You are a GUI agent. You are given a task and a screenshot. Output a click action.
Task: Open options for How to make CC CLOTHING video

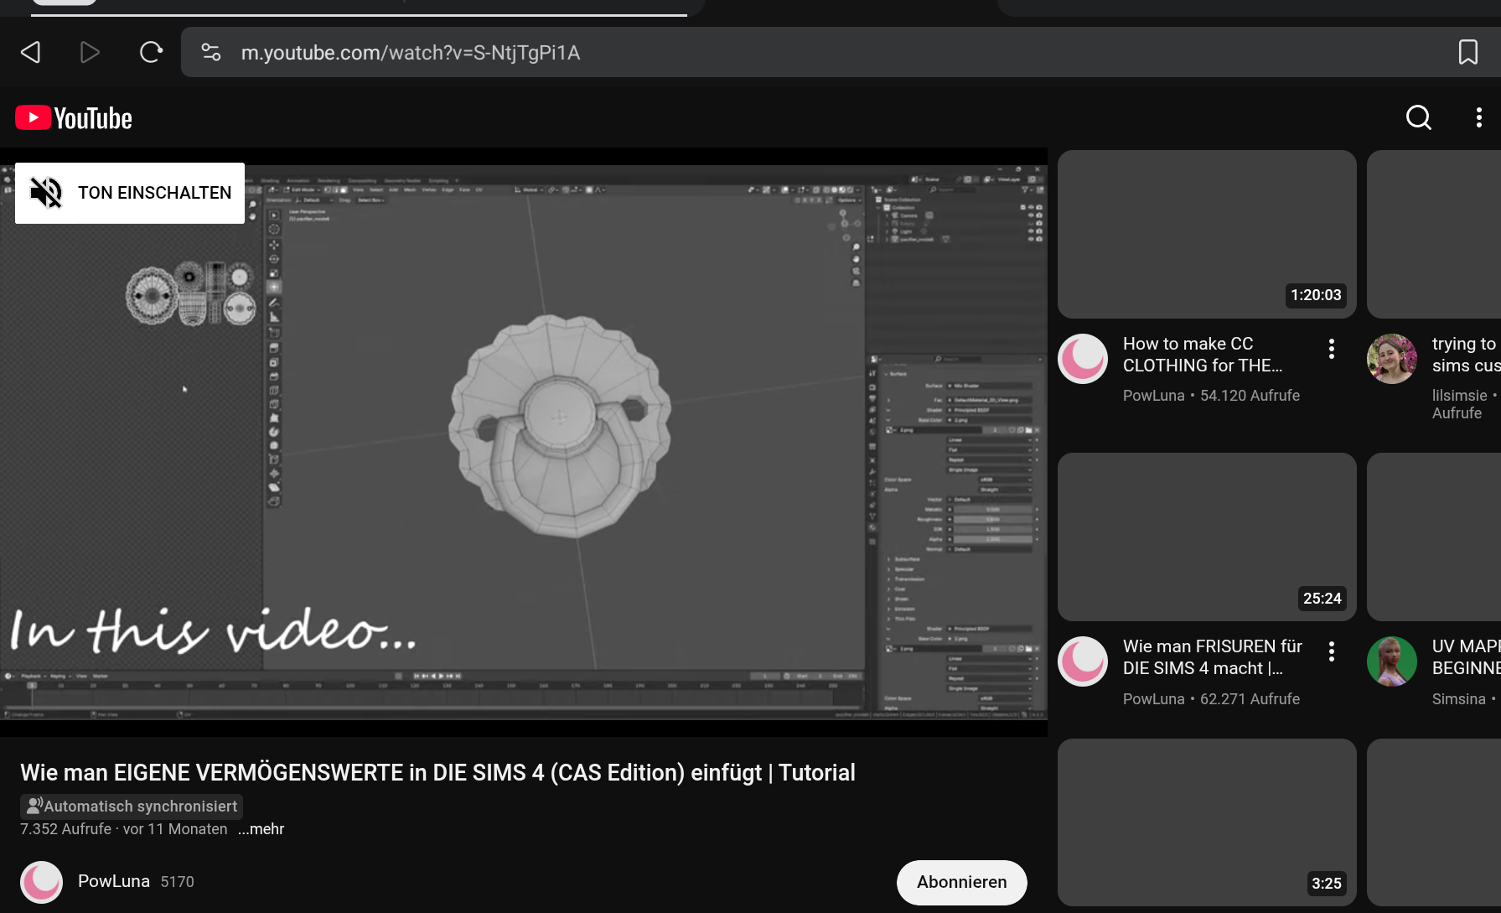point(1331,349)
